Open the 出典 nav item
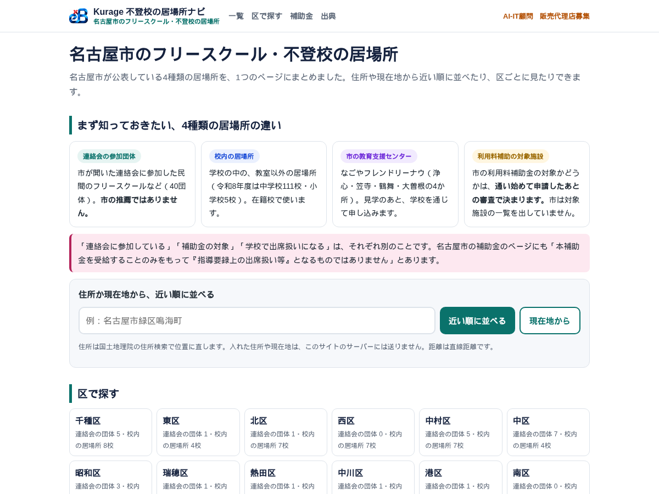 point(328,16)
